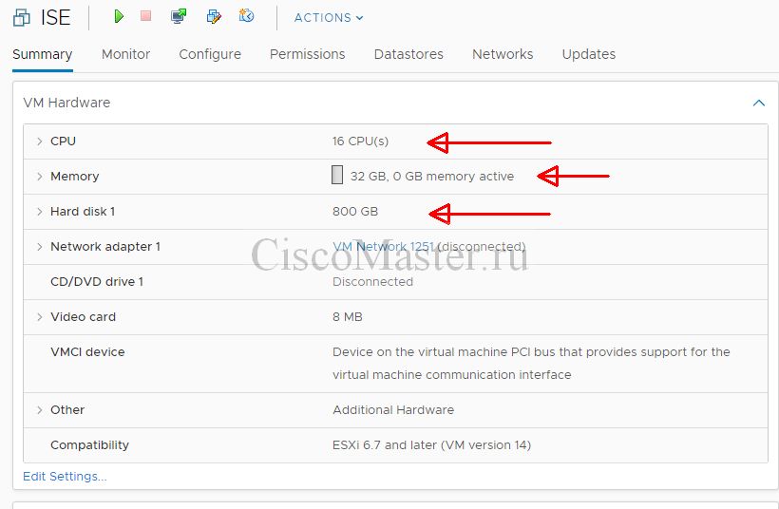The width and height of the screenshot is (779, 509).
Task: Select the Summary tab
Action: [x=42, y=54]
